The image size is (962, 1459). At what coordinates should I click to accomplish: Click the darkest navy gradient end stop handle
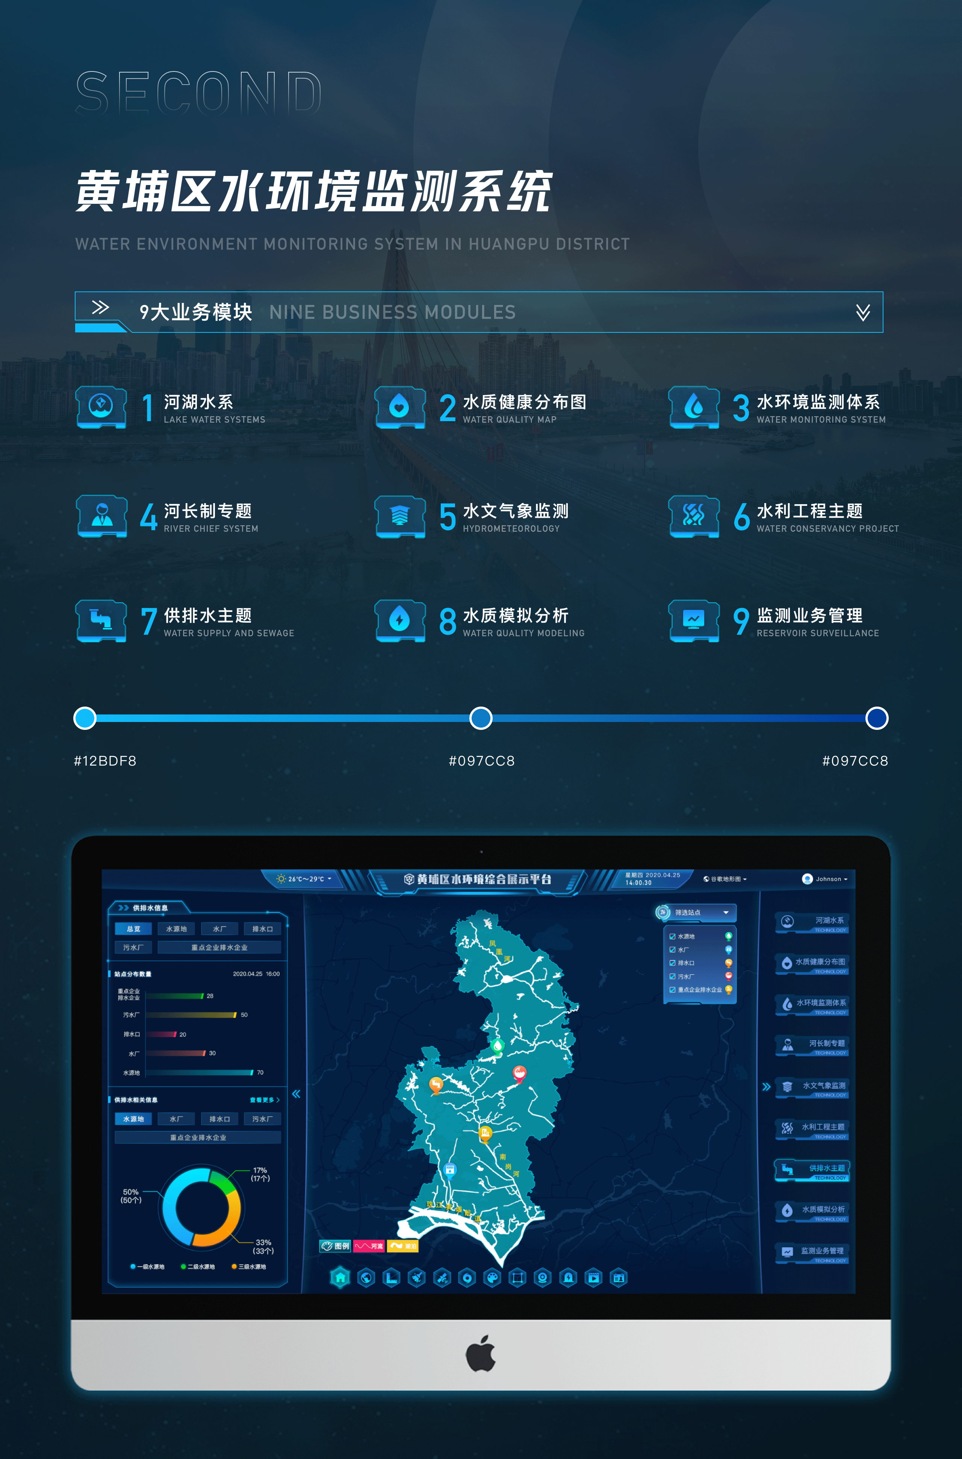pos(877,718)
